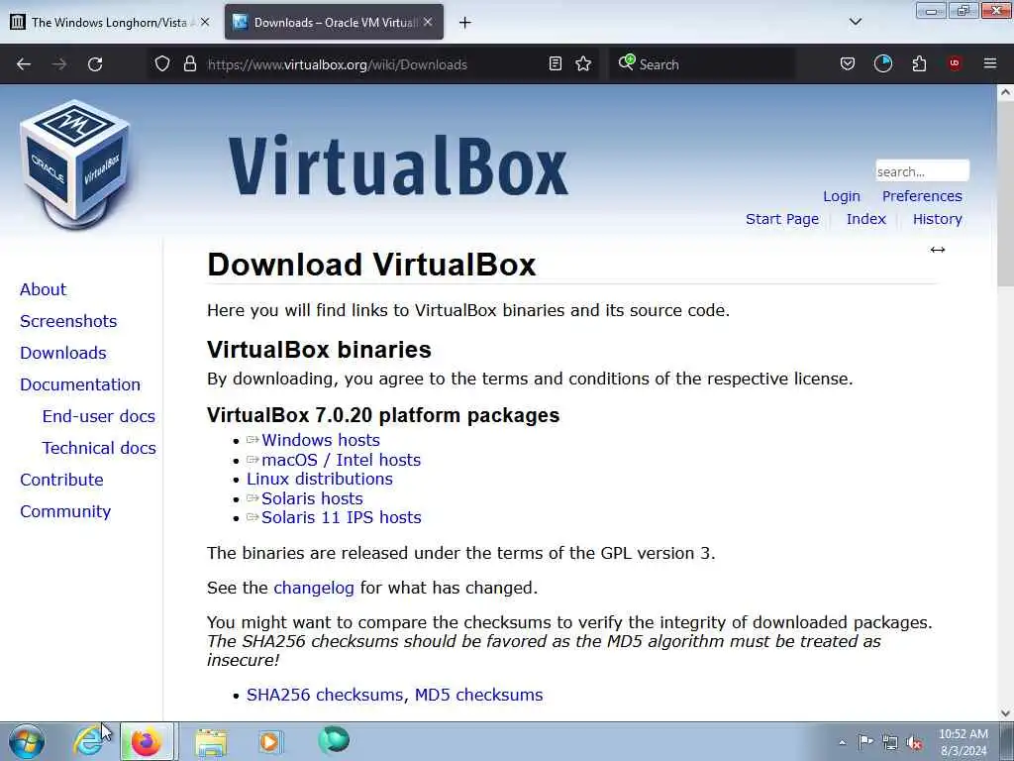This screenshot has width=1014, height=761.
Task: Download the Solaris 11 IPS hosts package
Action: tap(342, 517)
